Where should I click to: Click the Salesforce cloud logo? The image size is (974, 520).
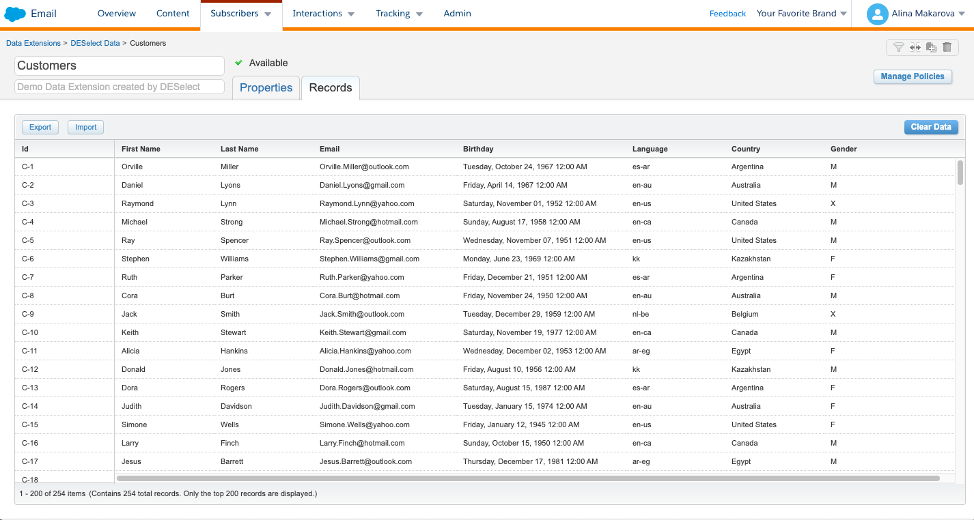click(x=15, y=14)
